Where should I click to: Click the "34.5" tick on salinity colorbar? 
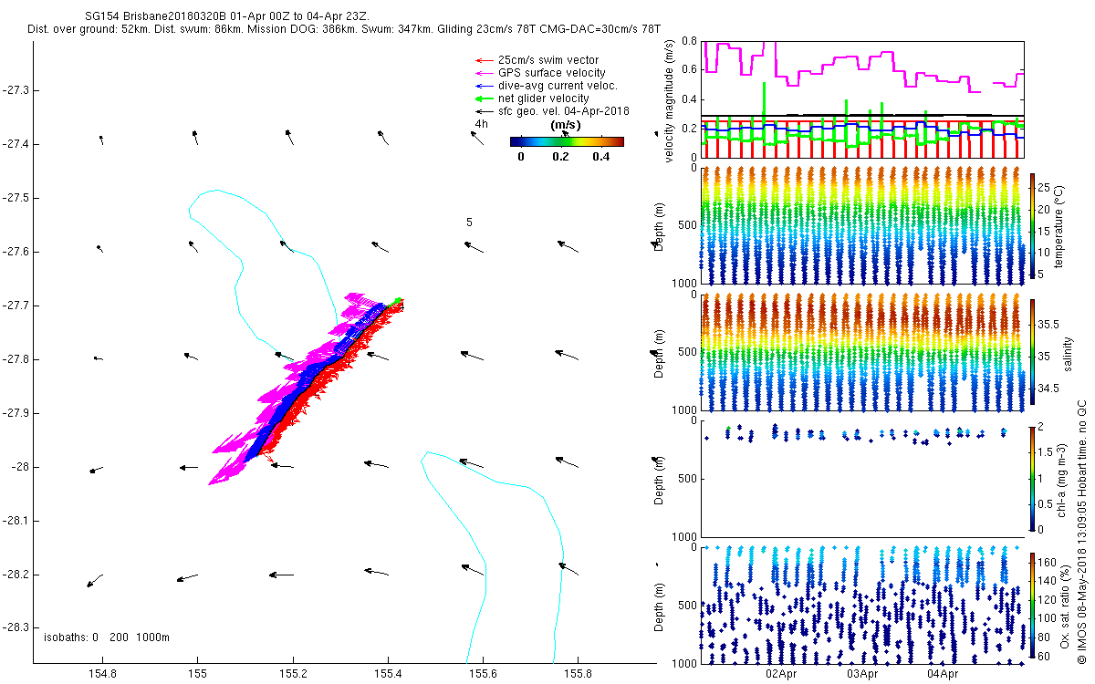pos(1049,389)
